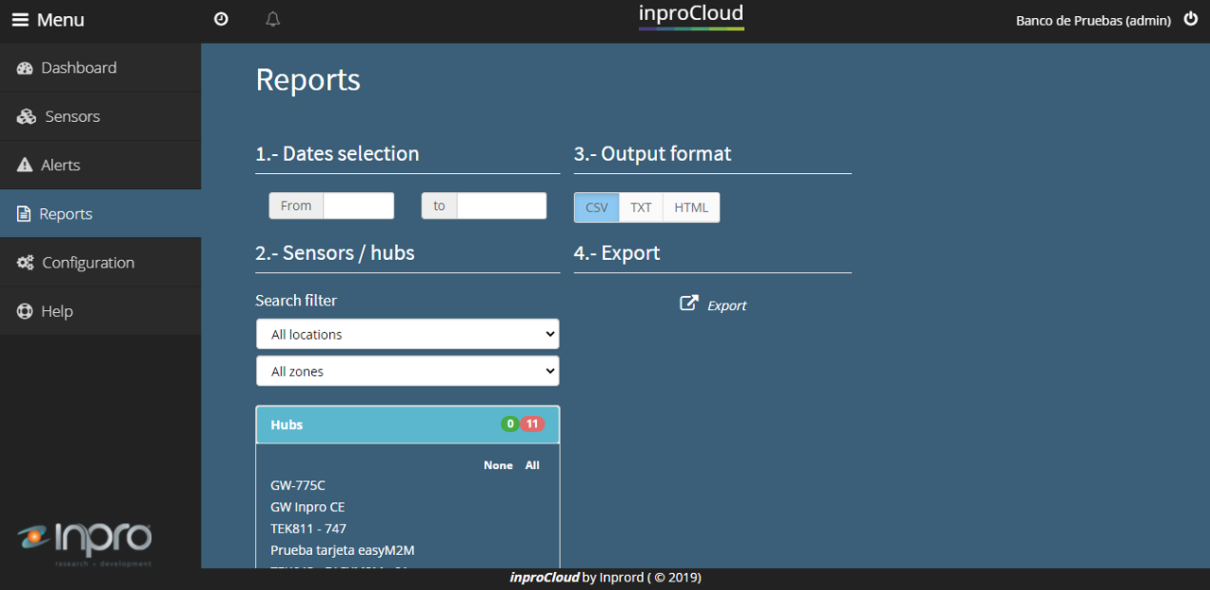Image resolution: width=1210 pixels, height=590 pixels.
Task: Open the Dashboard menu item
Action: coord(100,68)
